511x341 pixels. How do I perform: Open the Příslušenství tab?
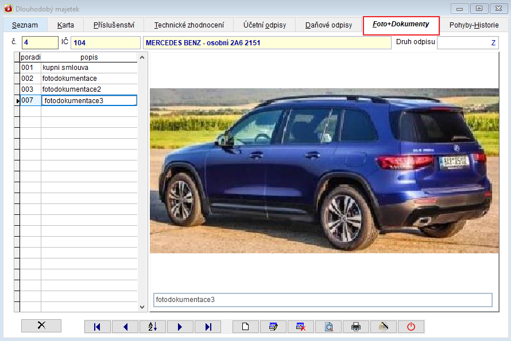114,25
